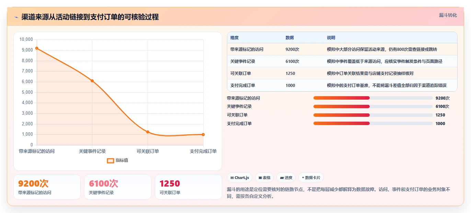Image resolution: width=471 pixels, height=213 pixels.
Task: Click the 支付完成订单 table cell
Action: click(x=243, y=86)
